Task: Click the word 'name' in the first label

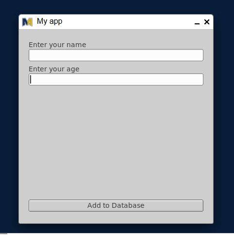Action: (76, 45)
